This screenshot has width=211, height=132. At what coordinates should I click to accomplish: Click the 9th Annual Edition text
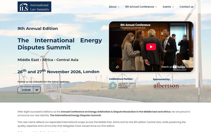pos(38,28)
